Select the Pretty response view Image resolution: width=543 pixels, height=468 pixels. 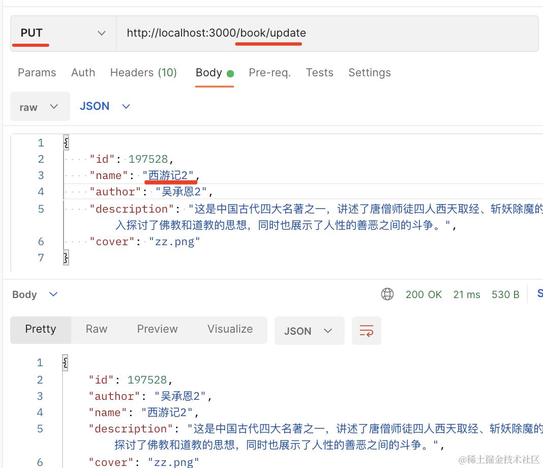41,329
